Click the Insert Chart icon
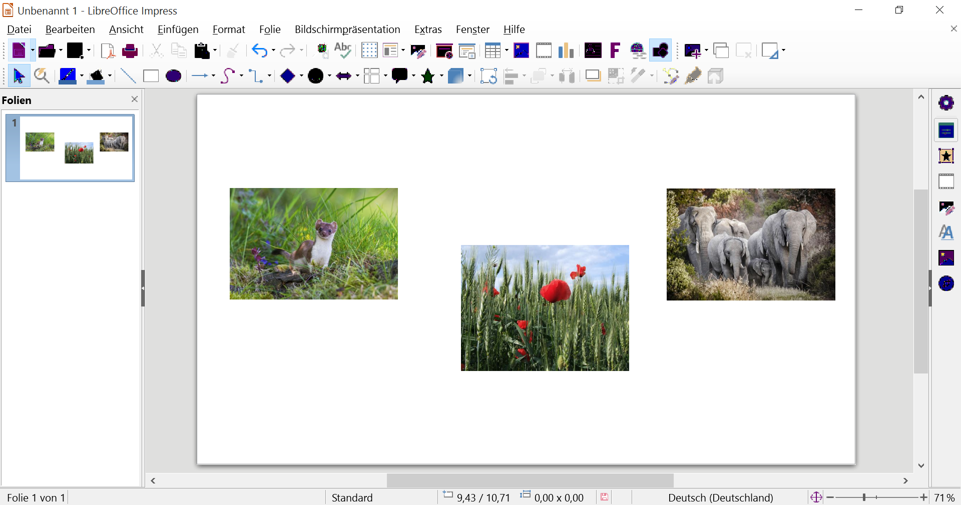961x505 pixels. click(566, 50)
